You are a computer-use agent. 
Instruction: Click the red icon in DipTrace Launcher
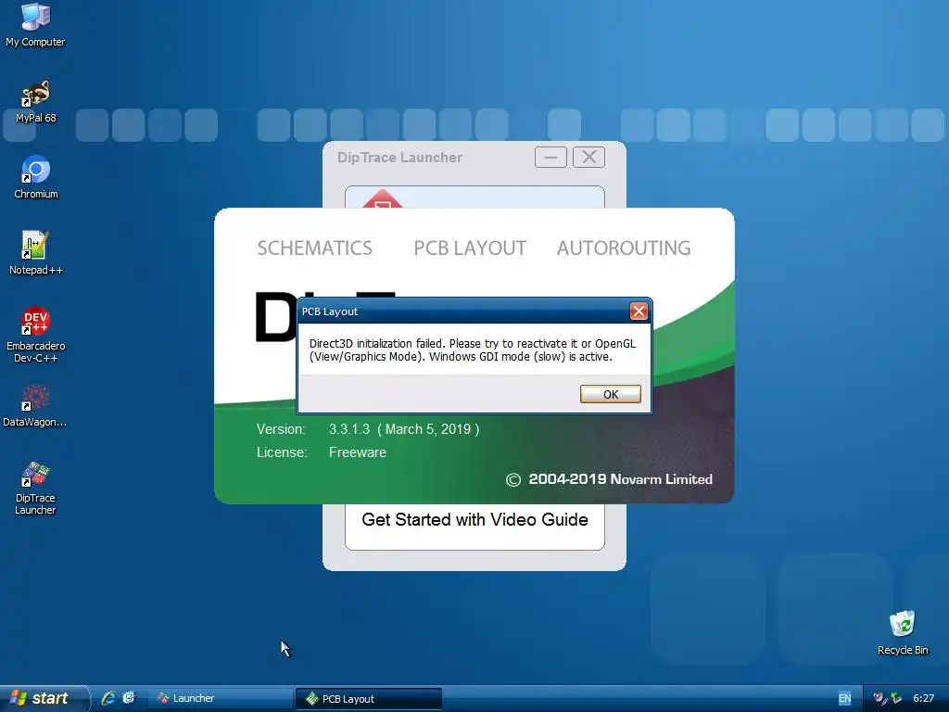383,199
